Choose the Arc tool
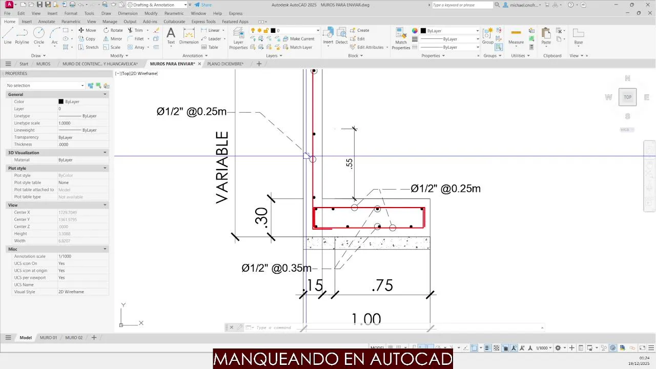Image resolution: width=656 pixels, height=369 pixels. pyautogui.click(x=54, y=36)
